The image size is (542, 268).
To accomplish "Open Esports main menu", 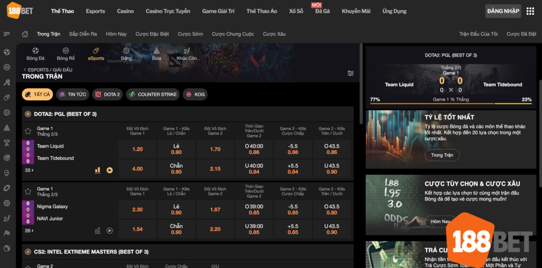I will point(95,11).
